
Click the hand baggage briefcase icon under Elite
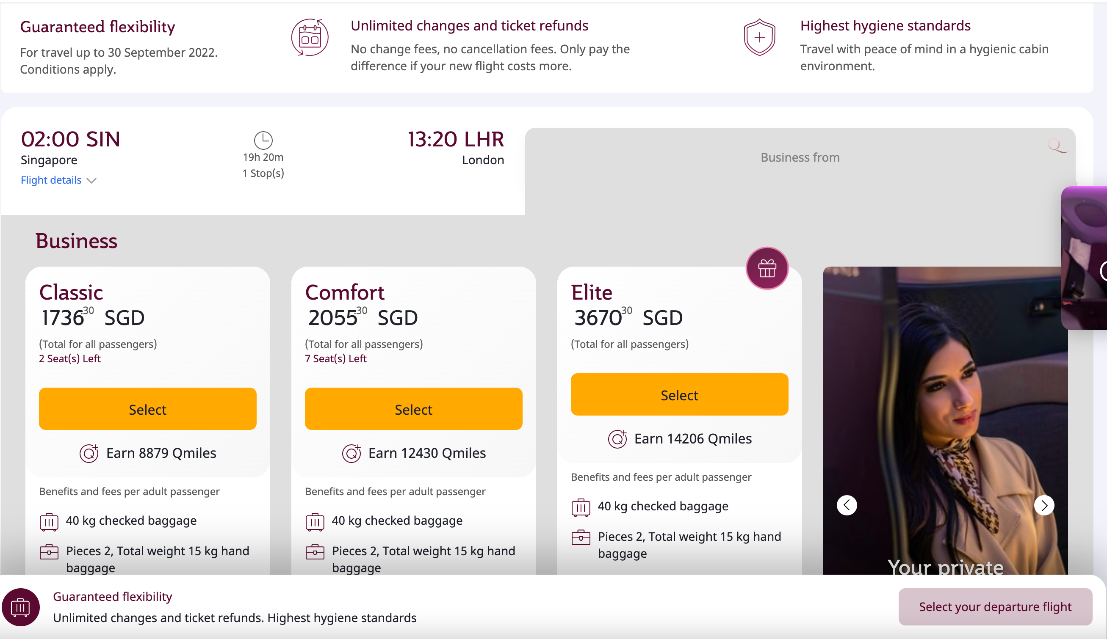click(x=581, y=537)
